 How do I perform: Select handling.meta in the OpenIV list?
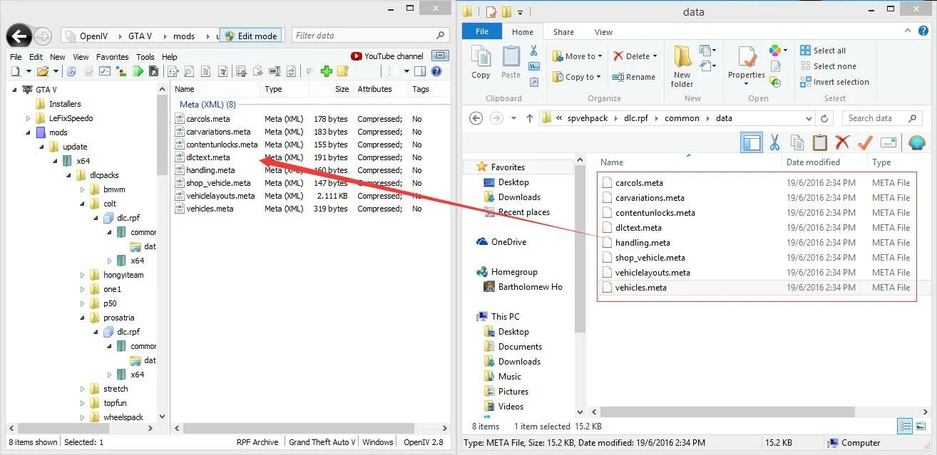pyautogui.click(x=210, y=170)
